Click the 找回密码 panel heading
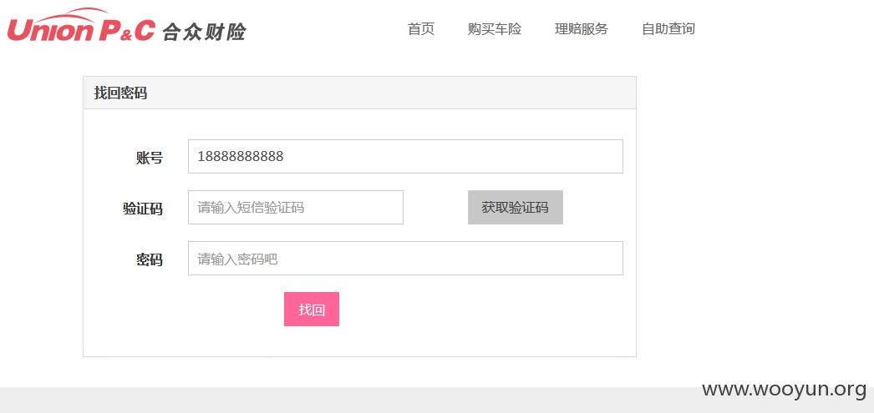The width and height of the screenshot is (874, 413). click(x=120, y=93)
